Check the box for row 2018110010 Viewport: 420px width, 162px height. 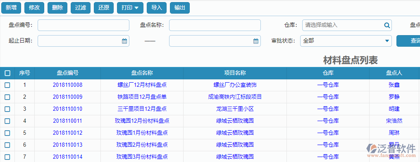(x=7, y=109)
